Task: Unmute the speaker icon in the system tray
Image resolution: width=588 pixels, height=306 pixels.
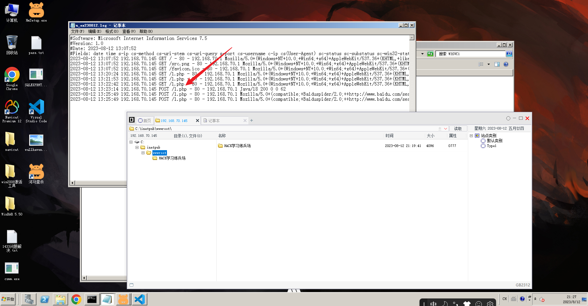Action: click(542, 299)
